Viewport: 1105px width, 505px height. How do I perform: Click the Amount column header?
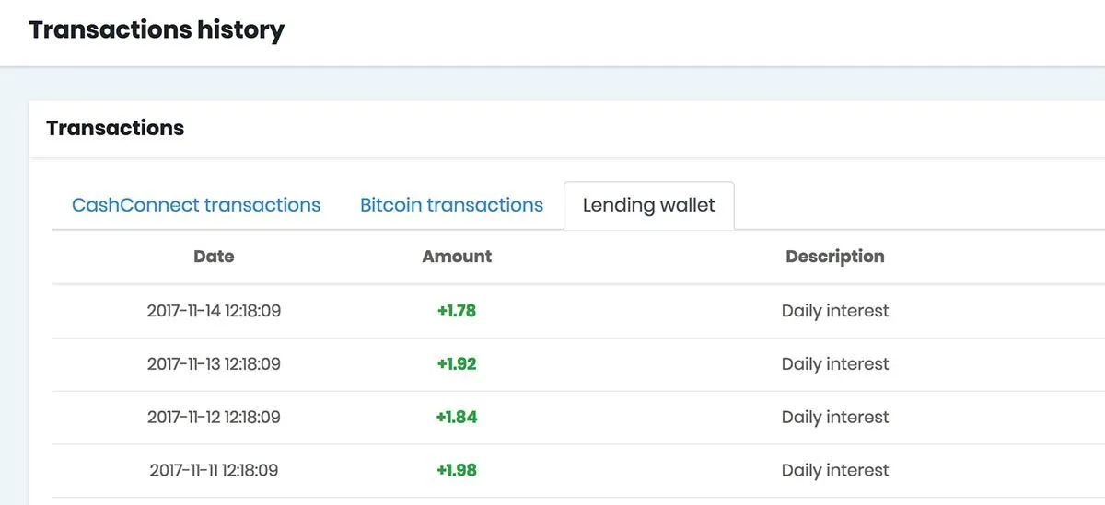[x=457, y=257]
